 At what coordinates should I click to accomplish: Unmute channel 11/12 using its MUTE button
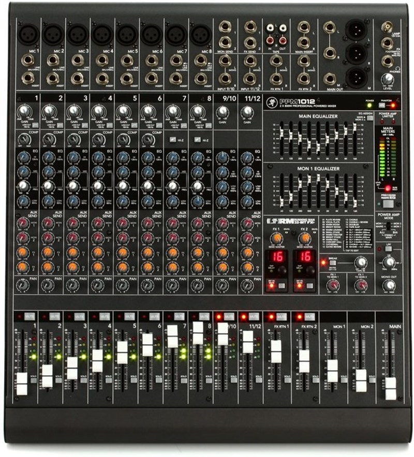(254, 316)
